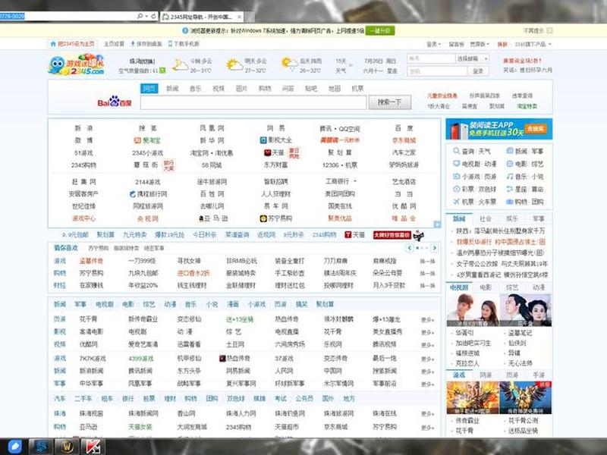Click the next arrow in 猜你喜欢 section
This screenshot has width=607, height=455.
click(x=434, y=248)
